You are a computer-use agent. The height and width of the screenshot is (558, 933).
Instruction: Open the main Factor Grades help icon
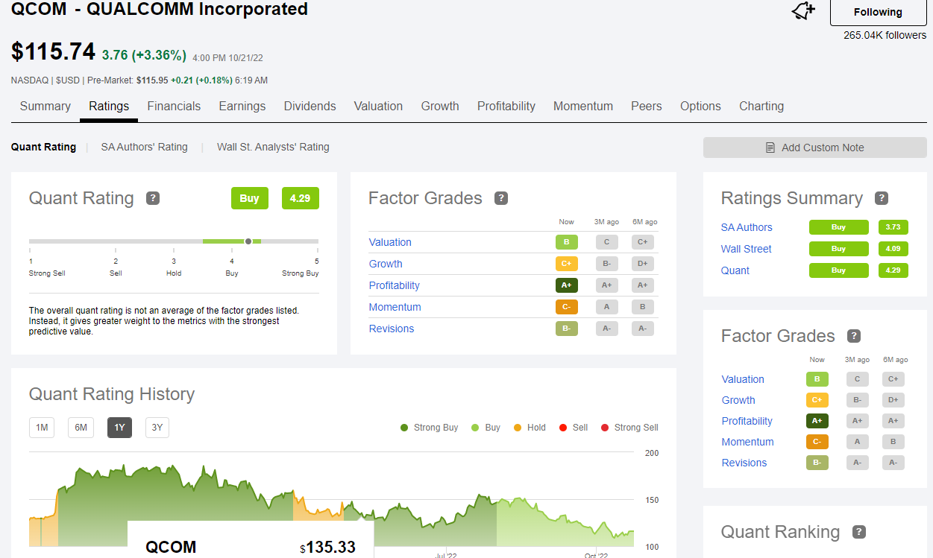[501, 198]
